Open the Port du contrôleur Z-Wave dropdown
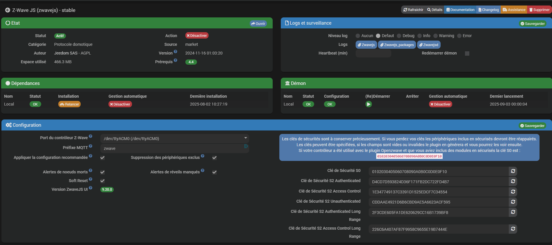552x245 pixels. (175, 139)
